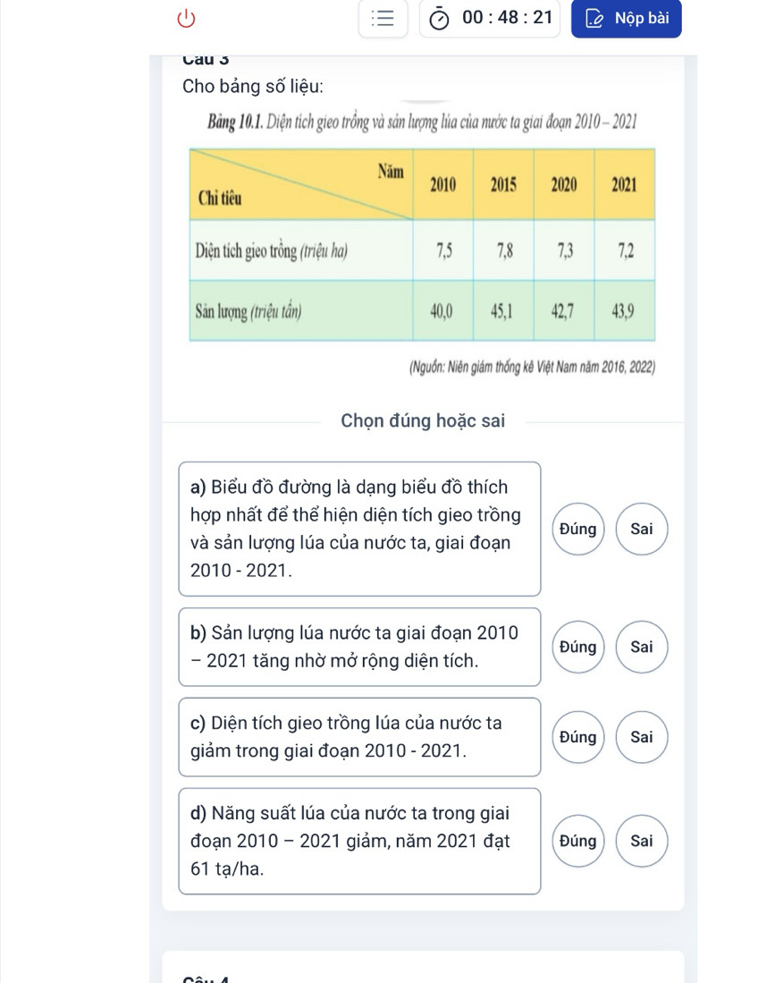Viewport: 775px width, 983px height.
Task: Select Đúng for statement c)
Action: point(577,737)
